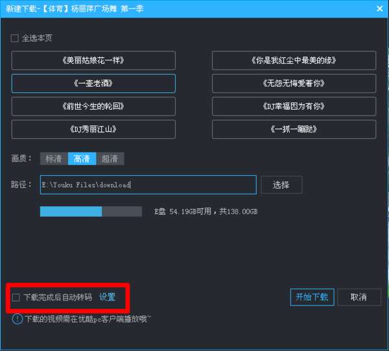Select episode 《美丽姑娘花一样》
Screen dimensions: 389x351
click(93, 60)
